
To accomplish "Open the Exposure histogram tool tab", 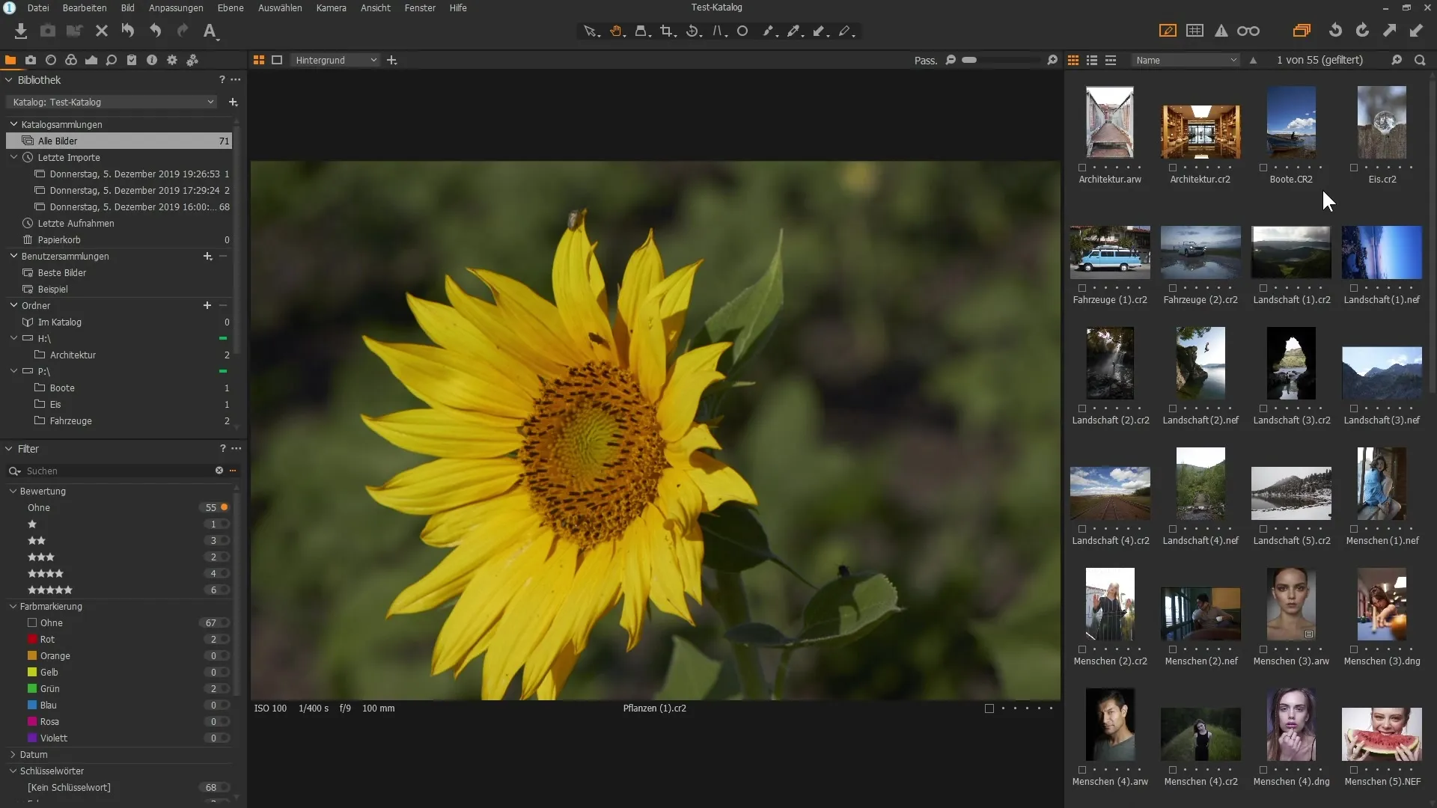I will 91,60.
